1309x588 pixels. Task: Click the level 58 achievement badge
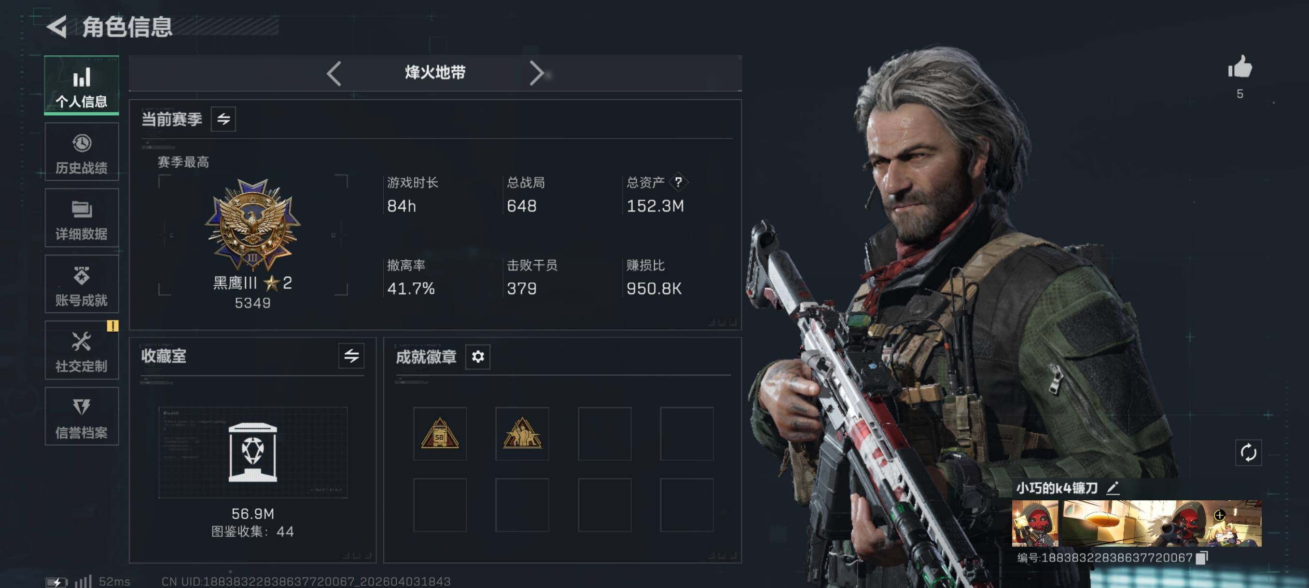[440, 434]
